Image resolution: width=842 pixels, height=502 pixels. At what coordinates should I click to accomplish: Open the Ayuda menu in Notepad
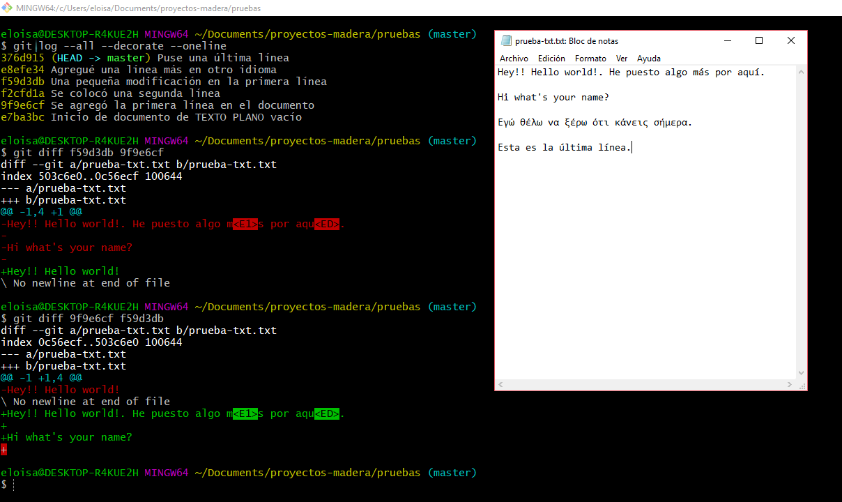pyautogui.click(x=648, y=59)
